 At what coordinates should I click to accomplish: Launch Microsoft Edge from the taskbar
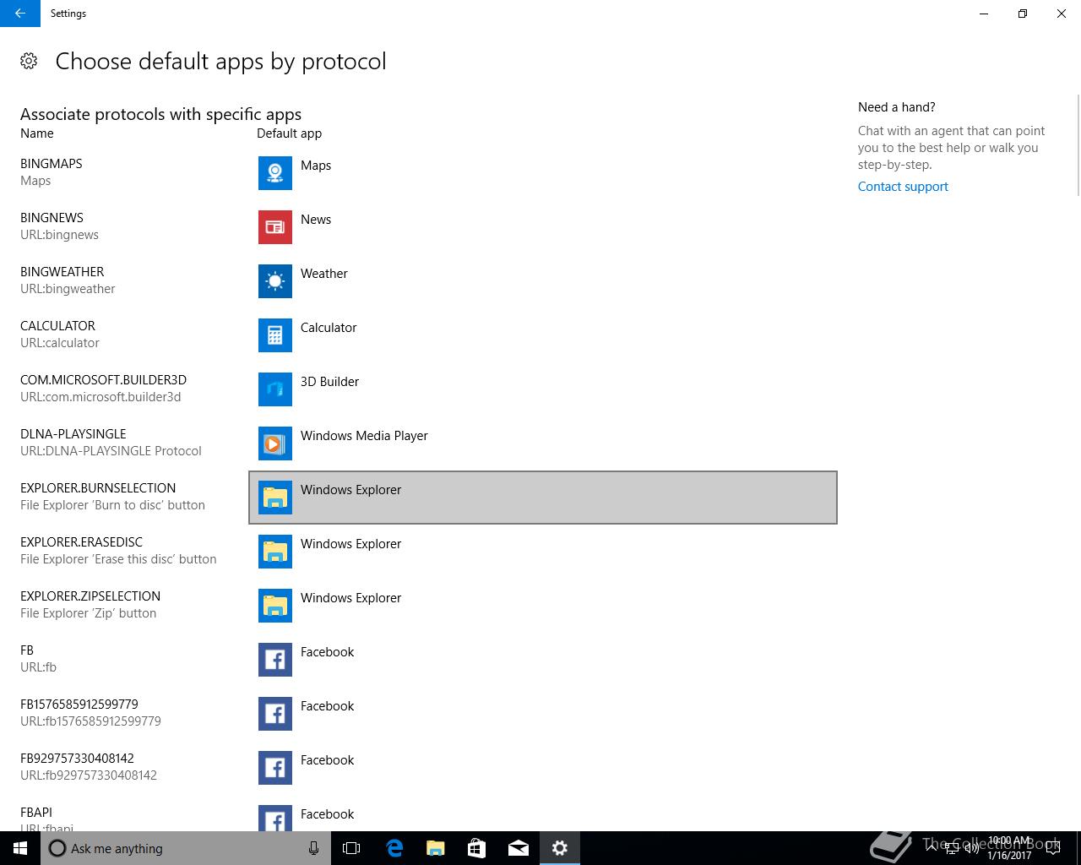[x=394, y=848]
